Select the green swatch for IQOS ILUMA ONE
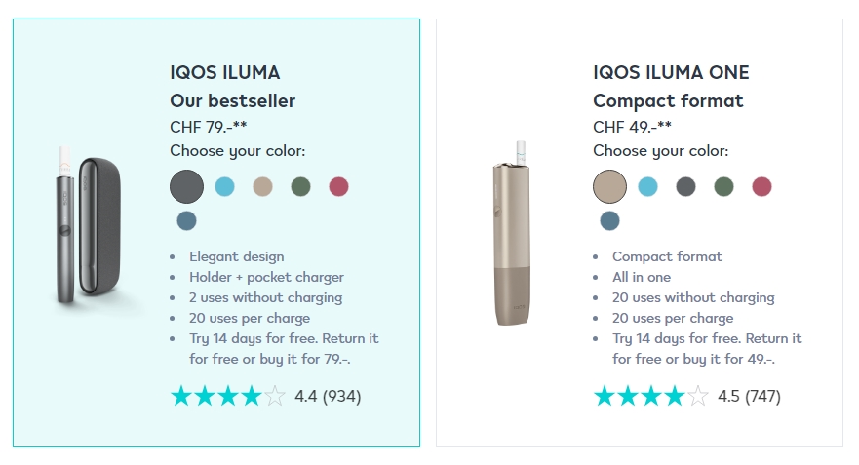This screenshot has width=859, height=465. (x=723, y=187)
